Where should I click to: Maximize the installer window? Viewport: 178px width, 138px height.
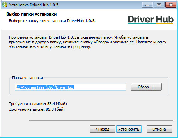[159, 5]
